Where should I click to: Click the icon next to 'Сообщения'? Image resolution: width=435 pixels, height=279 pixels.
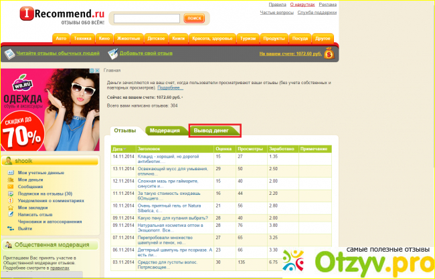pyautogui.click(x=11, y=187)
